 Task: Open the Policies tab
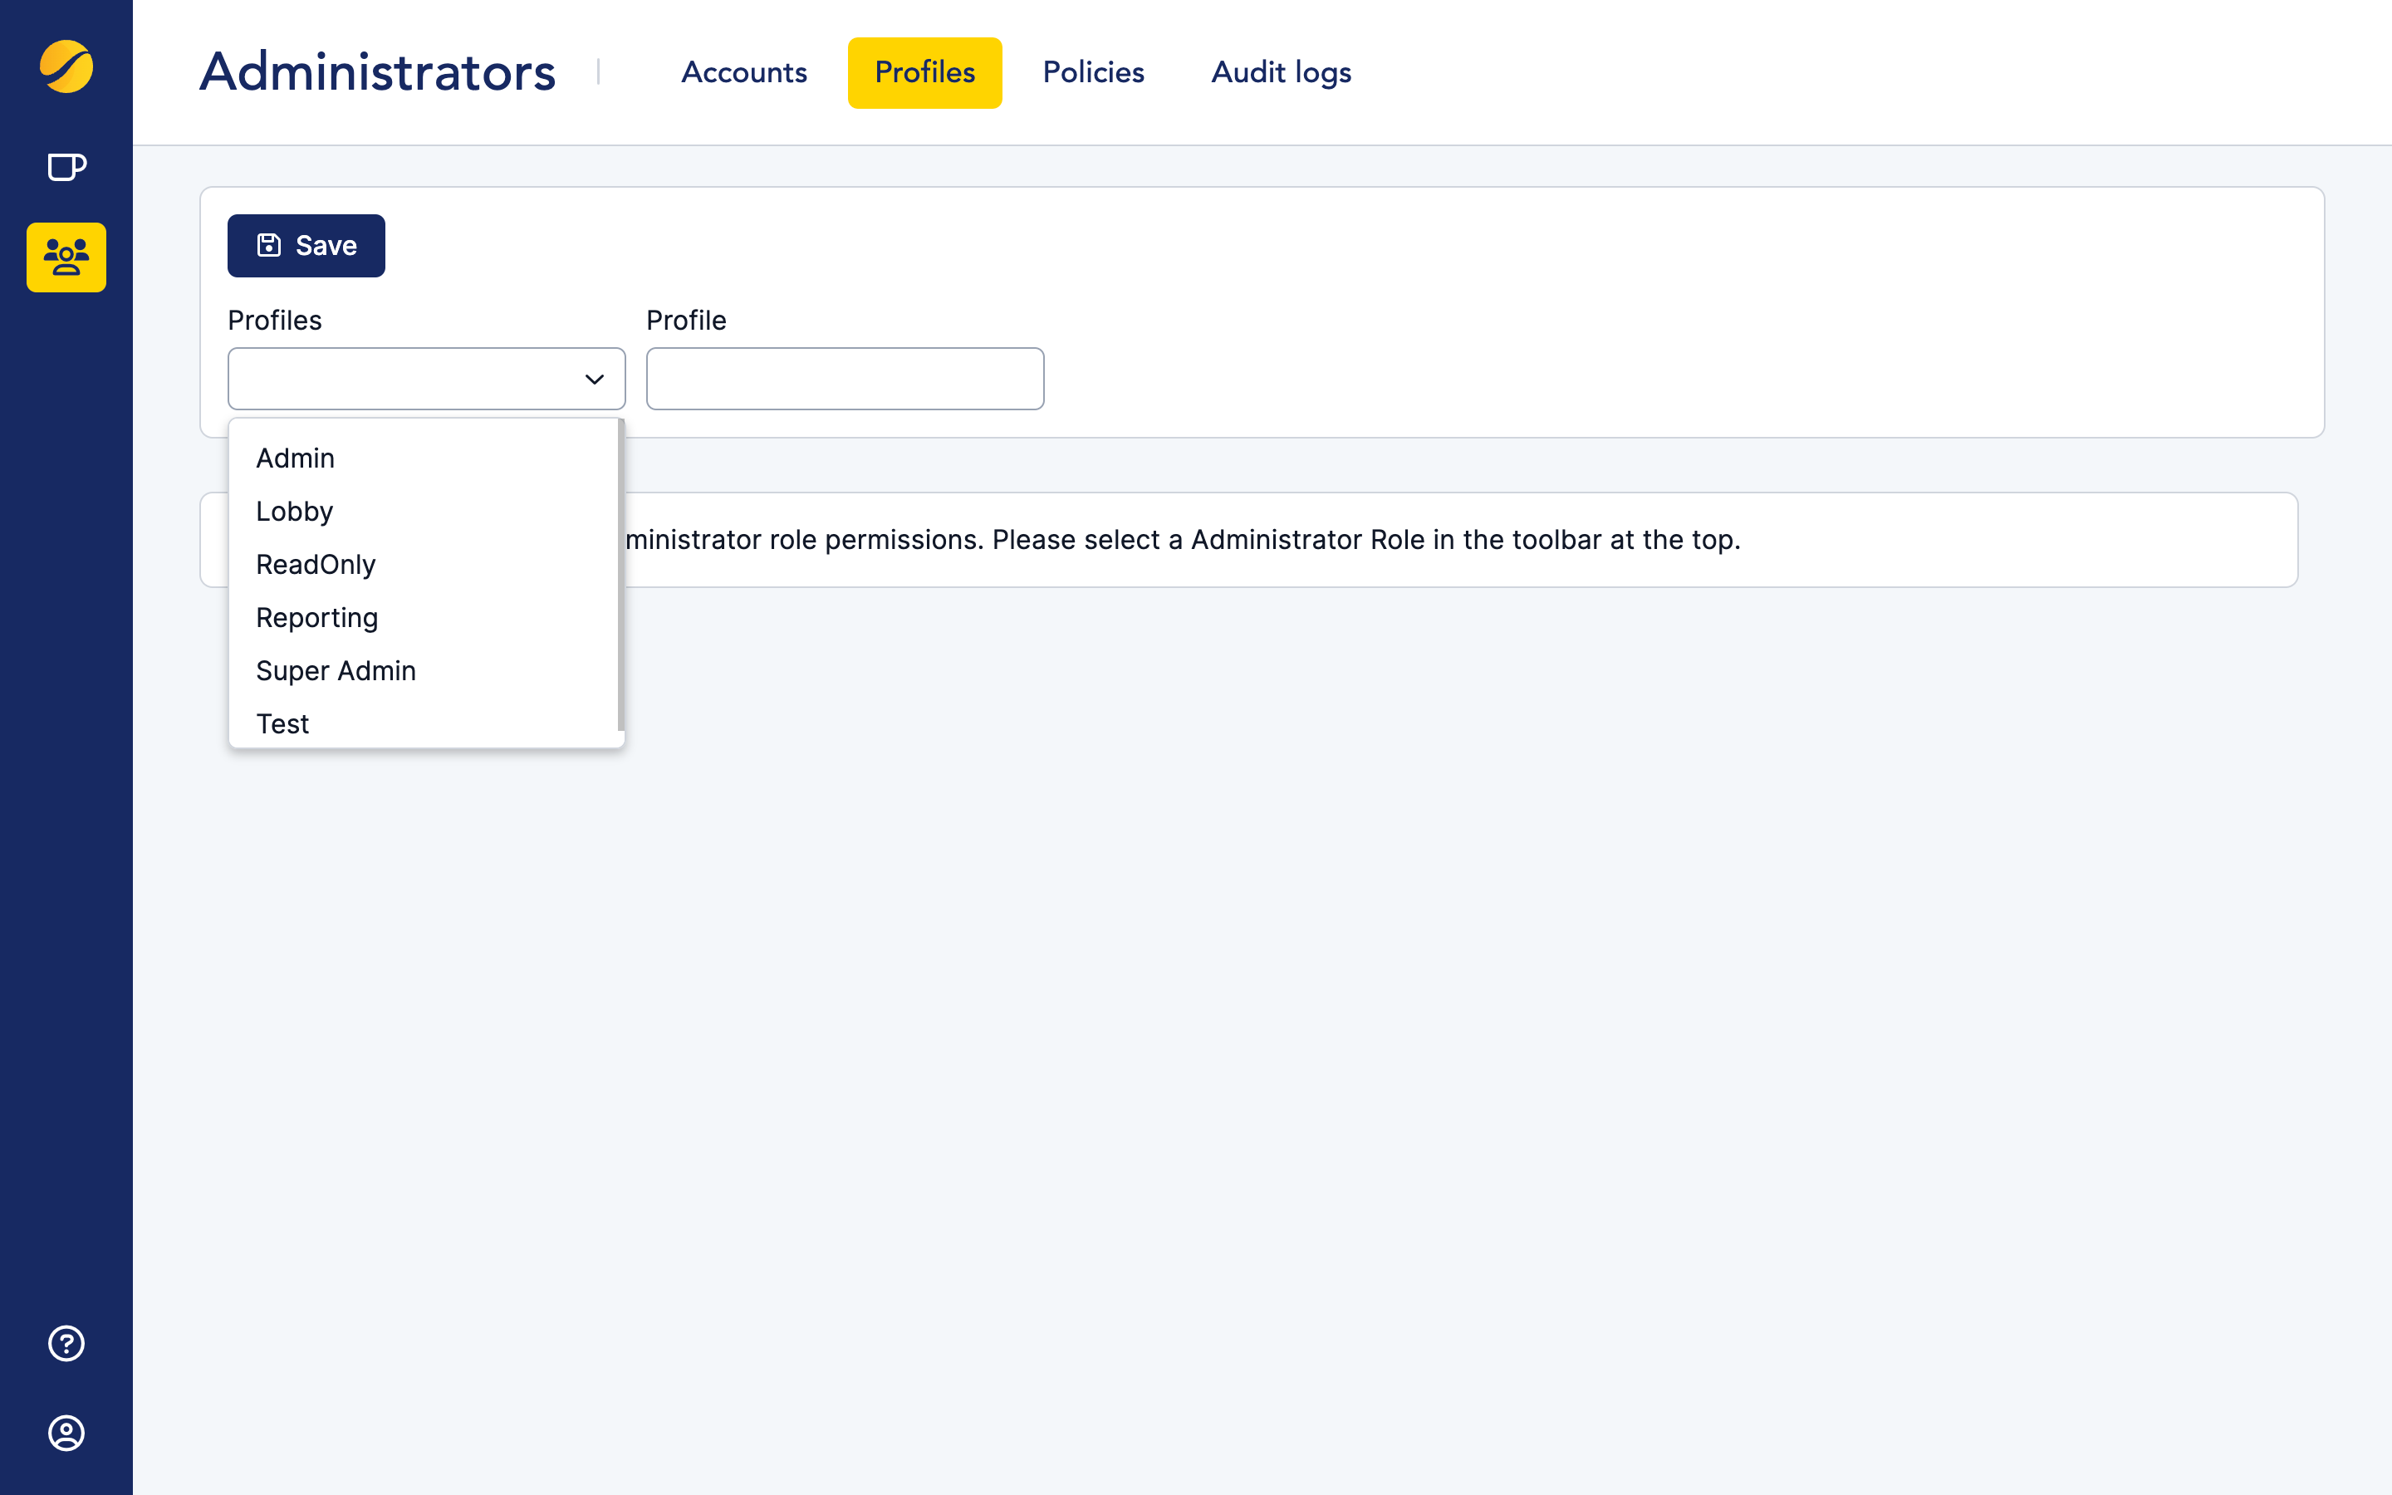(1093, 73)
